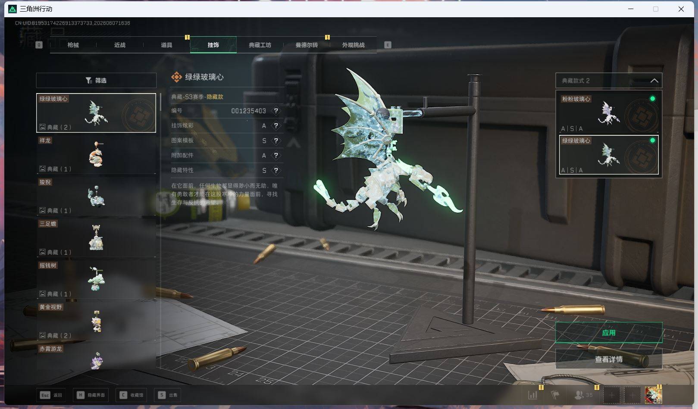Switch to the 外观挑战 tab

(353, 45)
